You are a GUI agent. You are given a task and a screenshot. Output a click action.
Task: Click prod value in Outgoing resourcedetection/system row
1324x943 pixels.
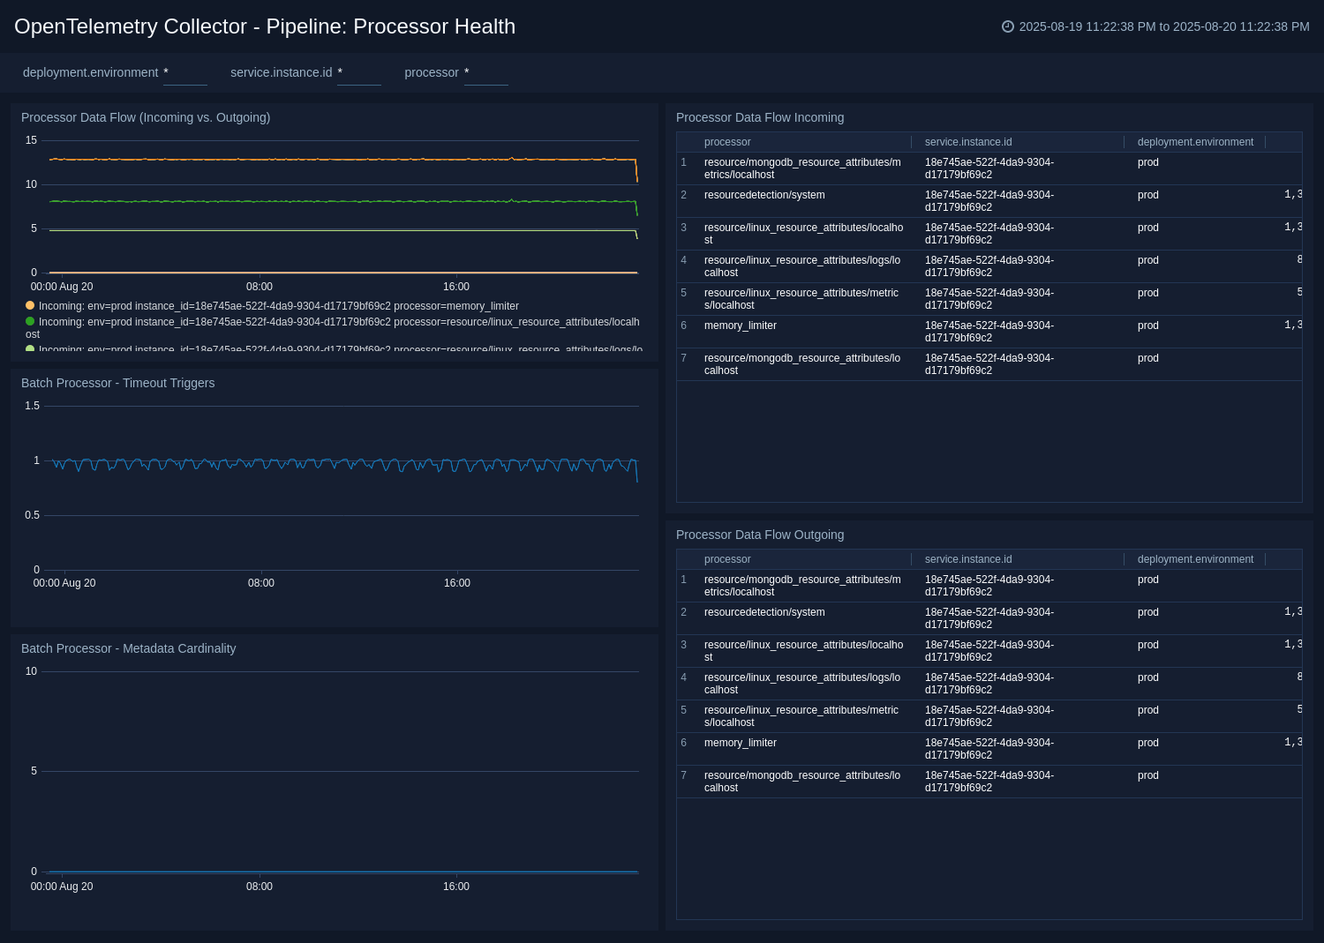pyautogui.click(x=1148, y=612)
